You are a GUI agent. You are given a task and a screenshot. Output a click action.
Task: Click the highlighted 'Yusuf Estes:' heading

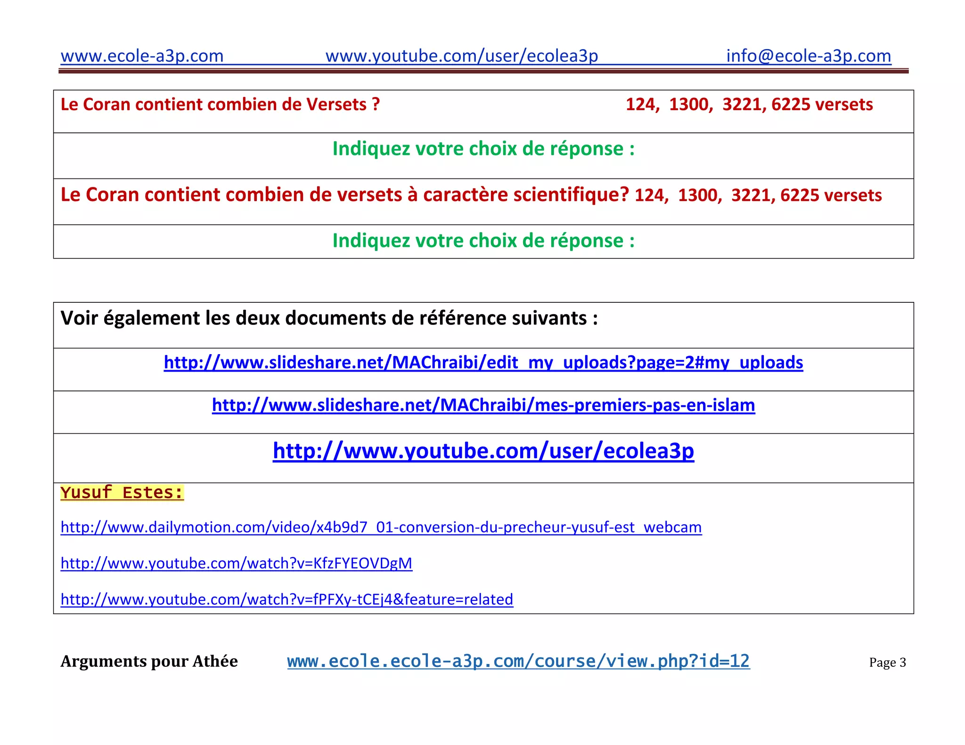[122, 493]
